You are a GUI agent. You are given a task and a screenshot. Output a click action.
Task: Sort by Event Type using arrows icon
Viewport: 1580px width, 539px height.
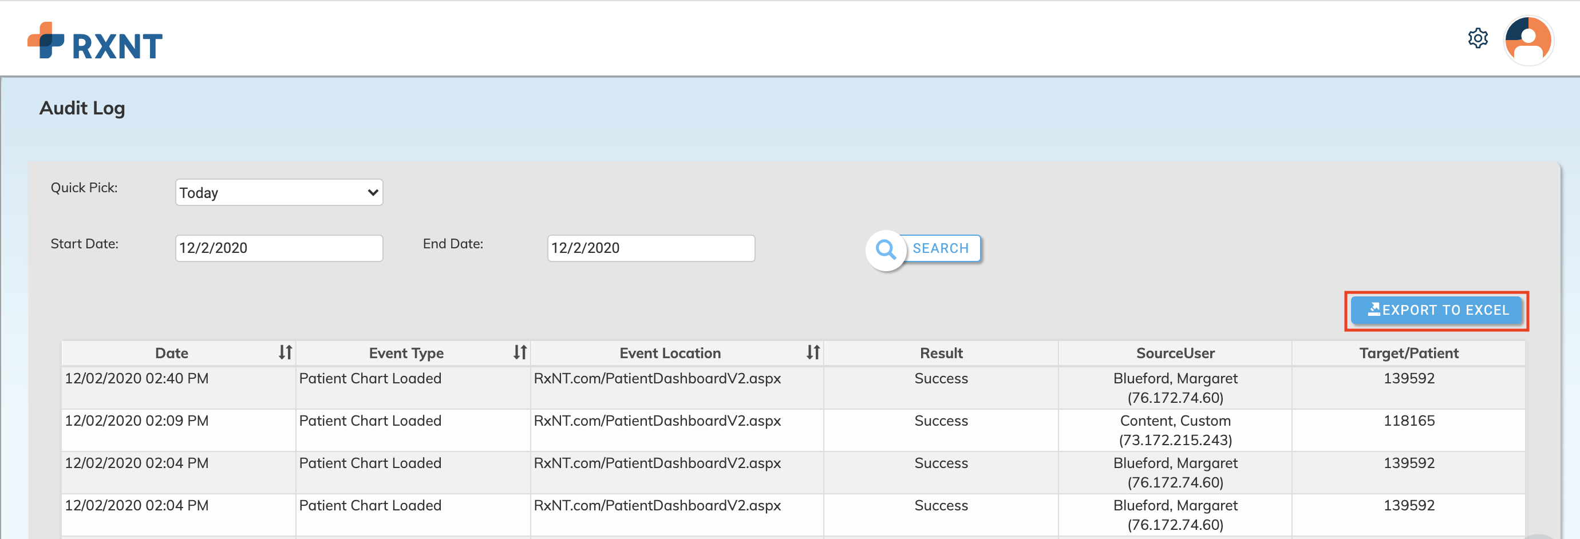coord(520,352)
